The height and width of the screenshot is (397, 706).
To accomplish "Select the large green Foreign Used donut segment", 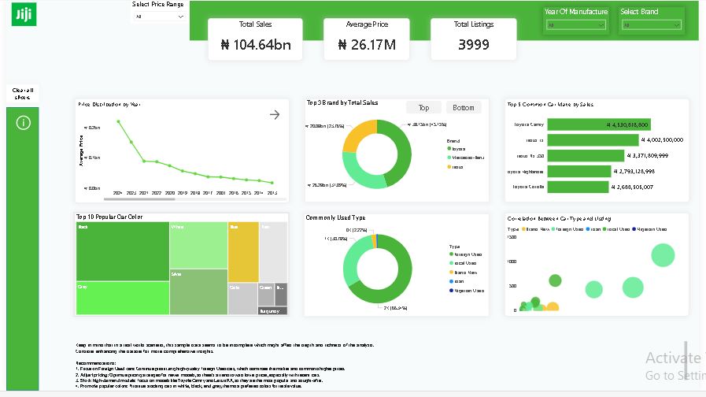I will (x=401, y=282).
